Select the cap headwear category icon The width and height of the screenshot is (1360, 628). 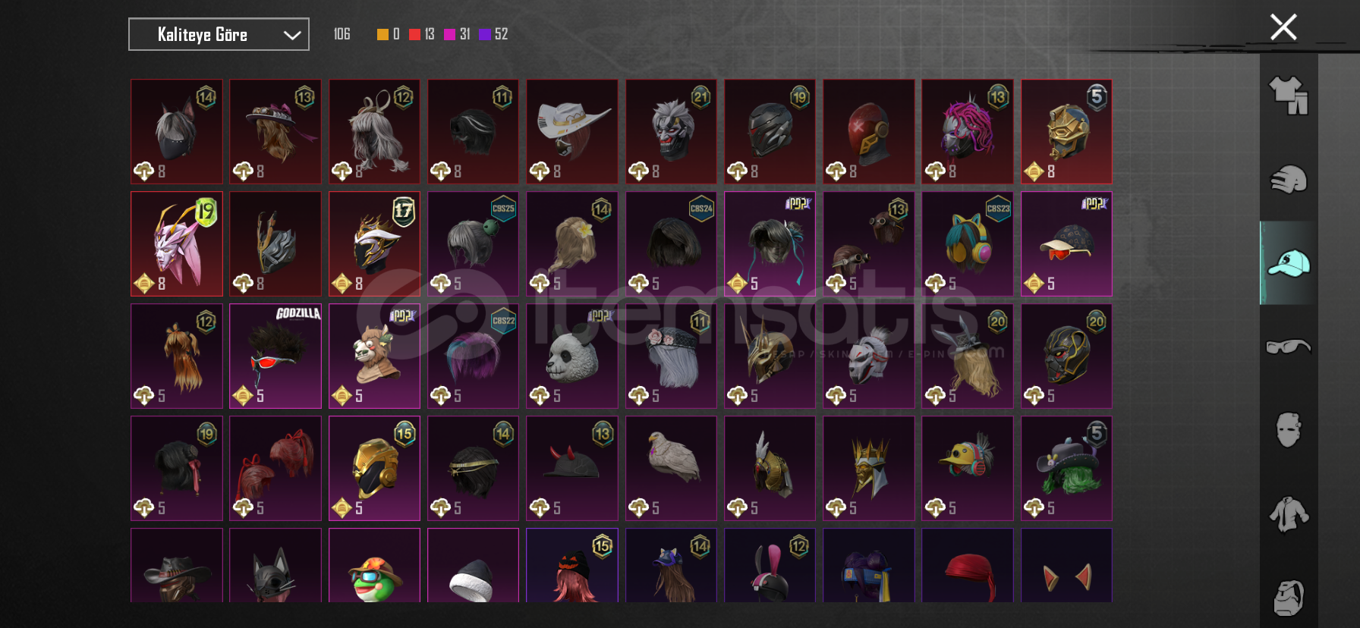[x=1289, y=262]
